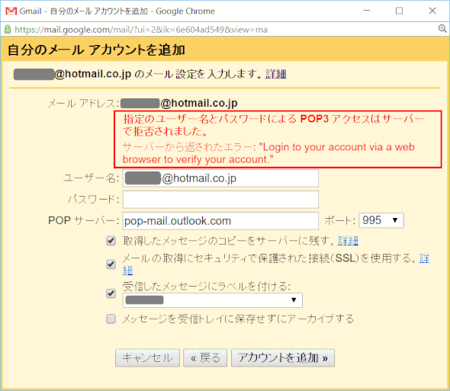
Task: Click the アカウントを追加 » button
Action: [x=283, y=357]
